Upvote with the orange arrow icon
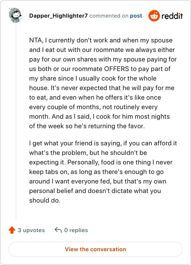 click(12, 230)
